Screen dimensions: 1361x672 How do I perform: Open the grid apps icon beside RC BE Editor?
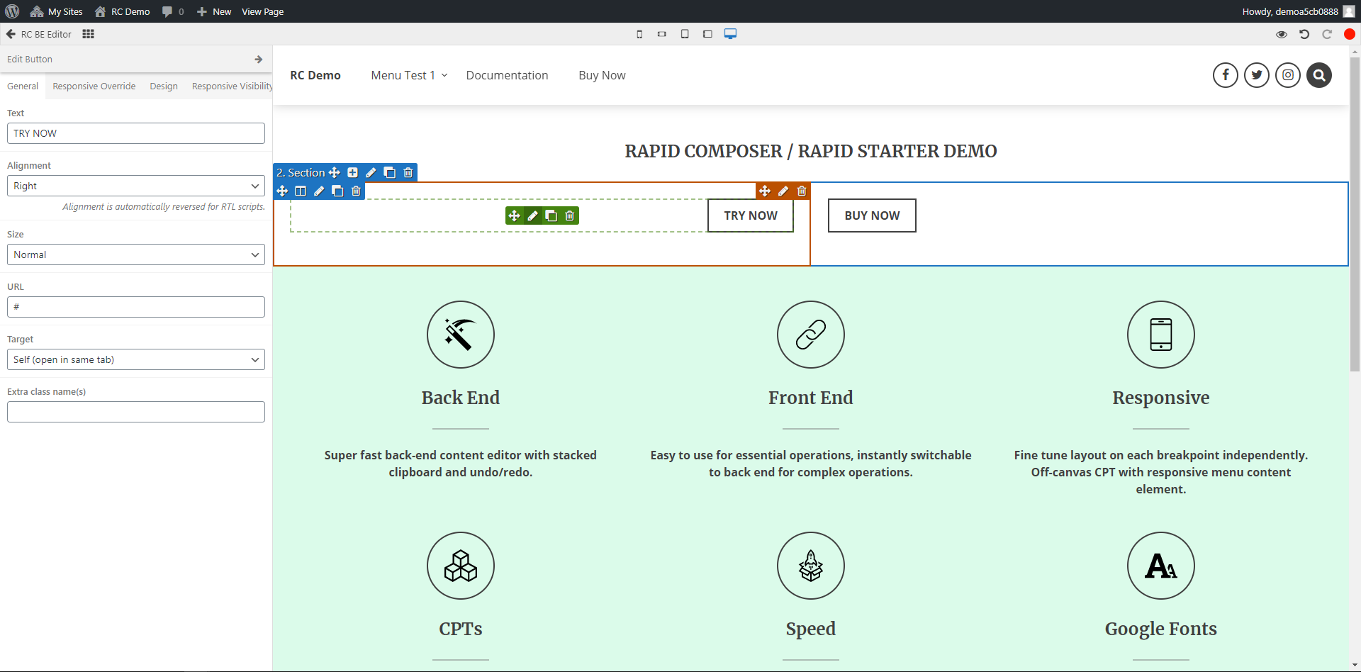pos(88,34)
